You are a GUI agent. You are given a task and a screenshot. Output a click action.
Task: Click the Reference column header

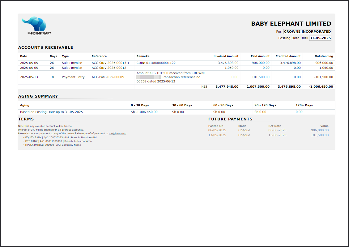coord(99,56)
